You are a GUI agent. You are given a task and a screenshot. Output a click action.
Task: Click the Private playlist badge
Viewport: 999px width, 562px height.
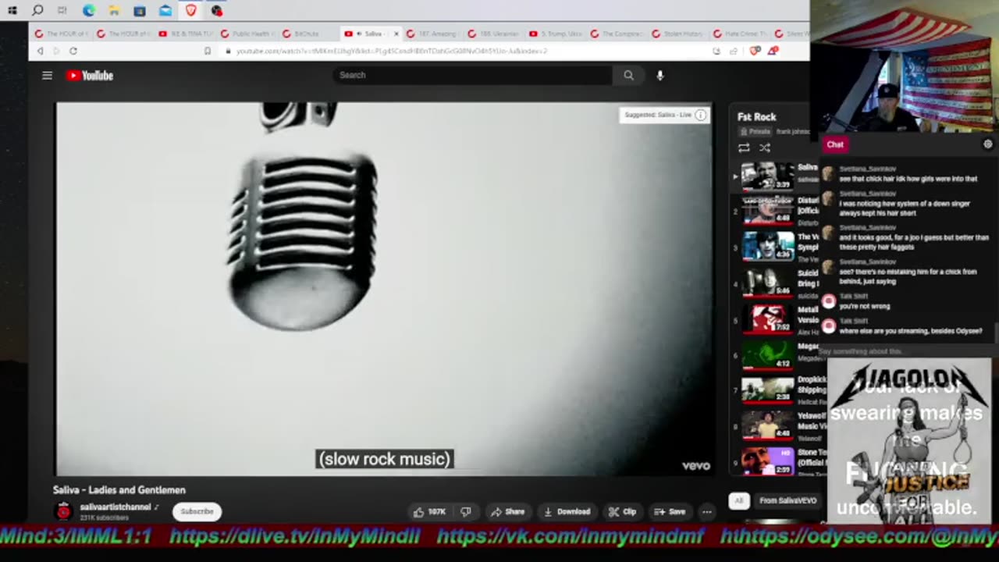(x=755, y=132)
